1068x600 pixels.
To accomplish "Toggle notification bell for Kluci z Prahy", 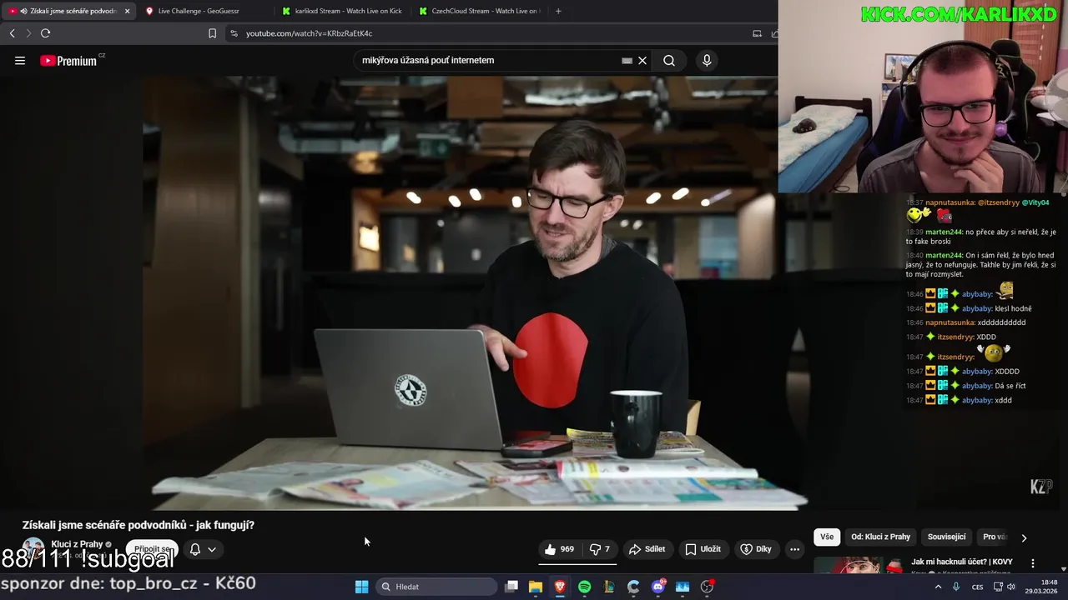I will tap(194, 549).
